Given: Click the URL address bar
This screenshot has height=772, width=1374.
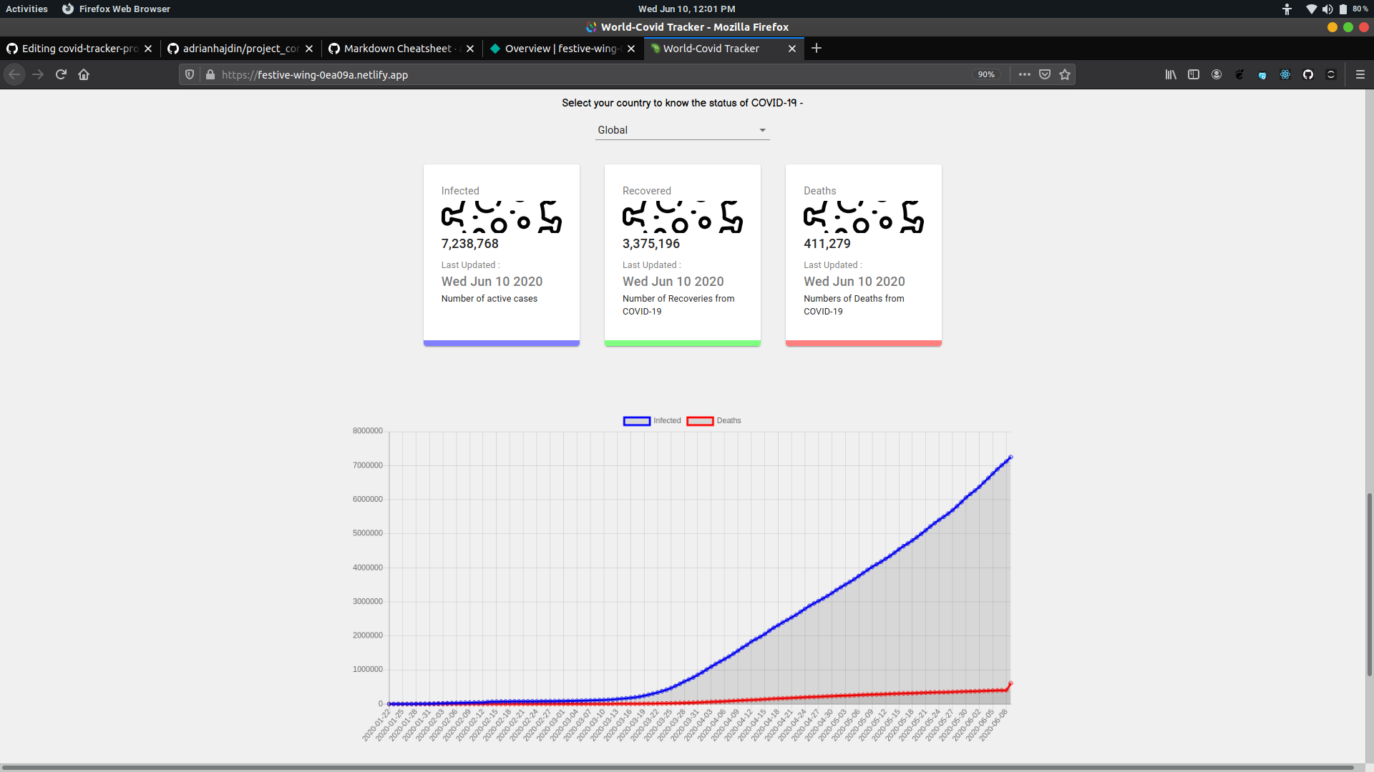Looking at the screenshot, I should 572,74.
